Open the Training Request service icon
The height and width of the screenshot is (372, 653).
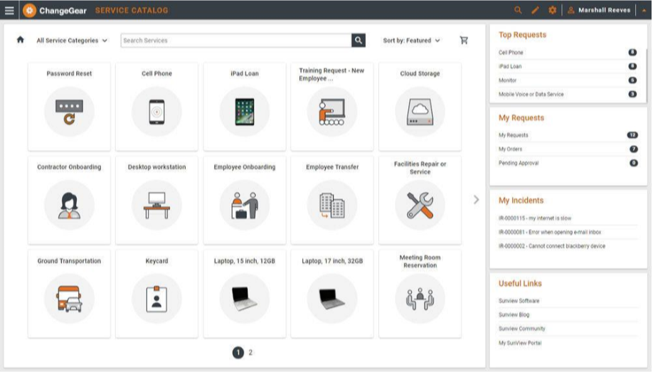332,112
